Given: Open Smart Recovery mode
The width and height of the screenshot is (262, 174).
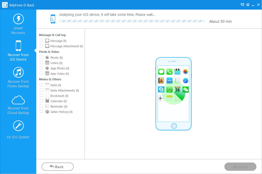Looking at the screenshot, I should 18,24.
